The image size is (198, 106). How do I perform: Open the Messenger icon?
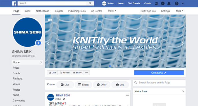[163, 3]
